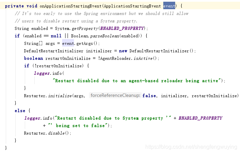Click ENABLED_PROPERTY inside getProperty call
The image size is (240, 153).
[122, 28]
